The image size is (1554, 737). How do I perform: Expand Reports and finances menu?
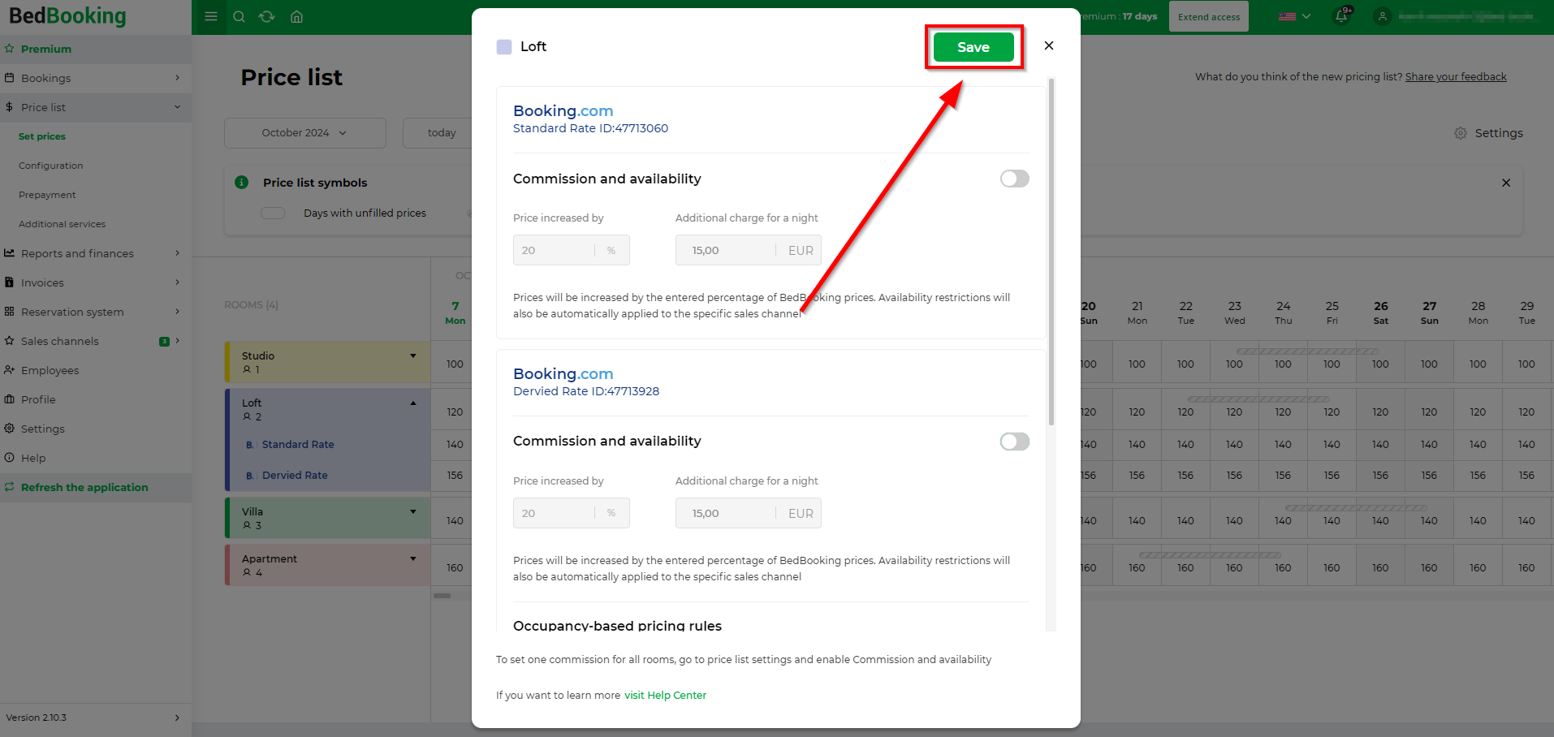(96, 253)
